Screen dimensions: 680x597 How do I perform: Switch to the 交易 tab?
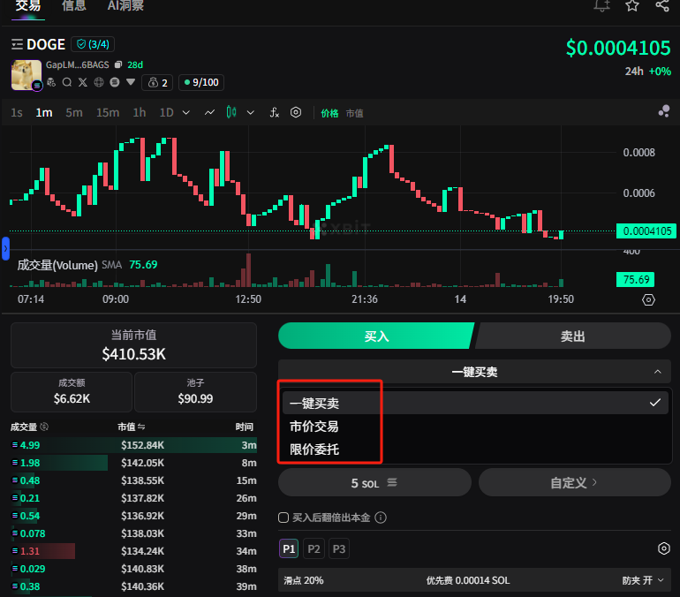pos(28,6)
